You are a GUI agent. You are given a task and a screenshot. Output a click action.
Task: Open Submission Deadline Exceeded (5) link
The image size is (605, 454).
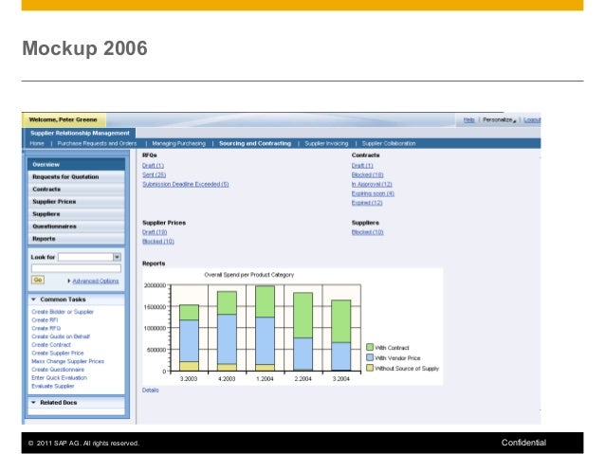[x=186, y=184]
